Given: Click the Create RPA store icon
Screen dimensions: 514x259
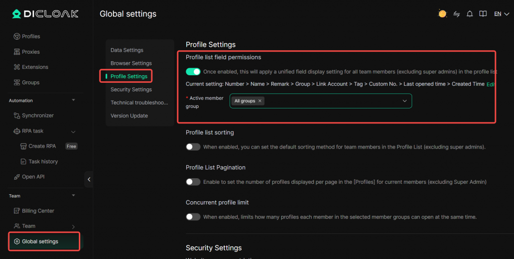Looking at the screenshot, I should pyautogui.click(x=23, y=146).
